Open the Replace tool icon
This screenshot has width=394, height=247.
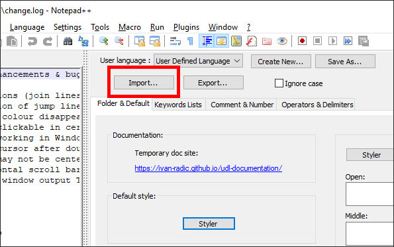click(83, 41)
